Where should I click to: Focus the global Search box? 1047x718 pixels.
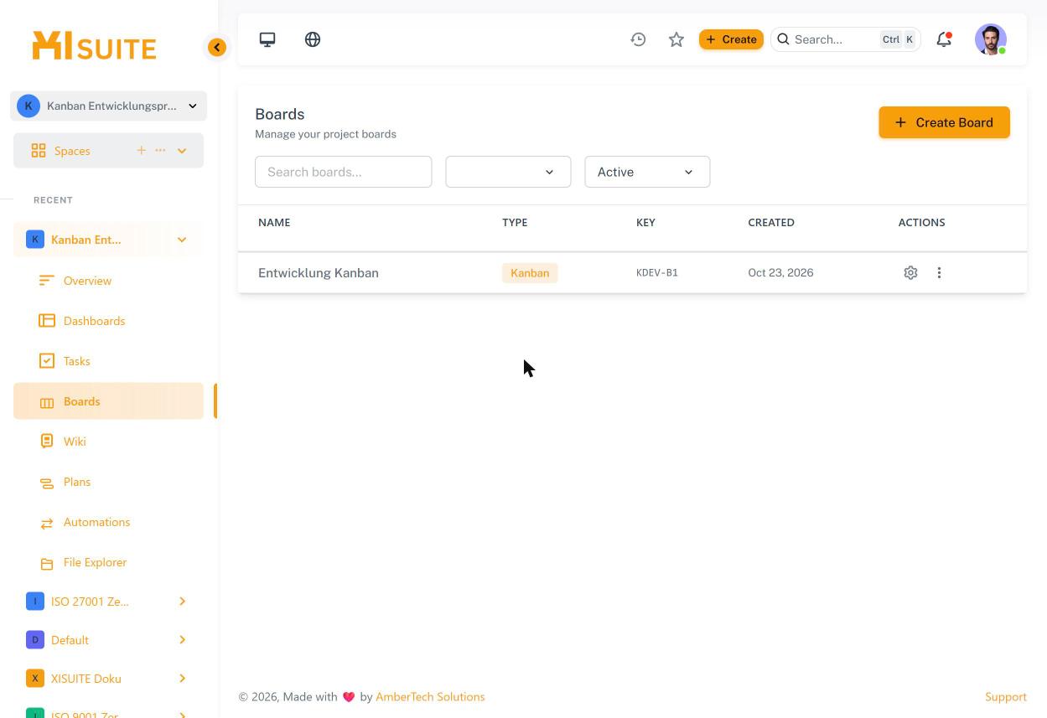click(x=845, y=39)
